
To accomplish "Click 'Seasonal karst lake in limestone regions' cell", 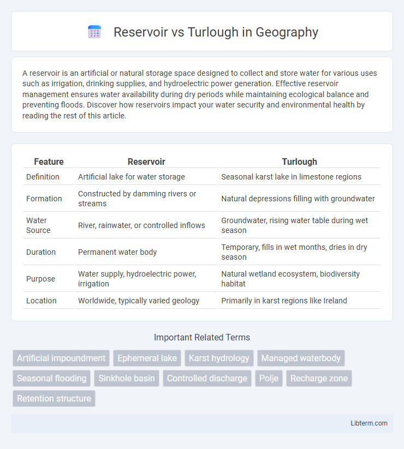I will (x=299, y=177).
